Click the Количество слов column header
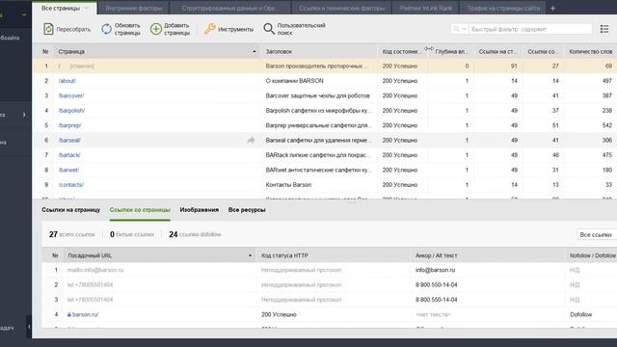The width and height of the screenshot is (617, 347). coord(591,51)
